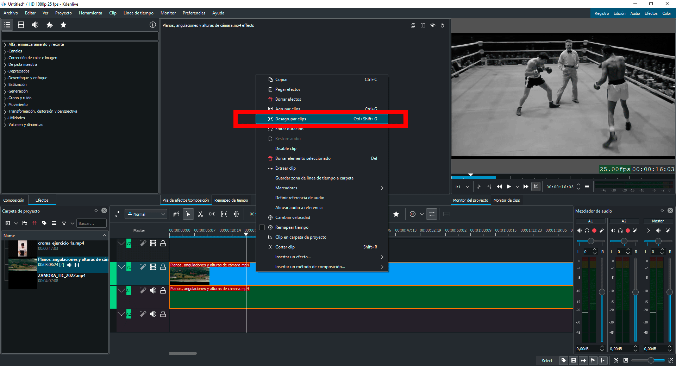Switch to 'Monitor de clips' tab
This screenshot has width=676, height=366.
tap(507, 200)
